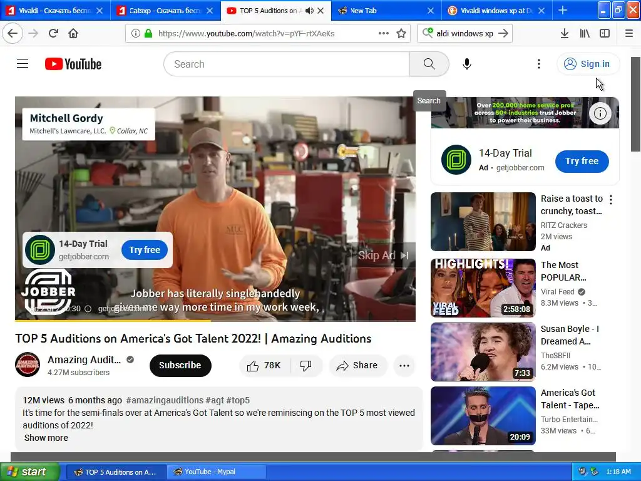Focus the YouTube search field
The width and height of the screenshot is (641, 481).
click(x=287, y=64)
